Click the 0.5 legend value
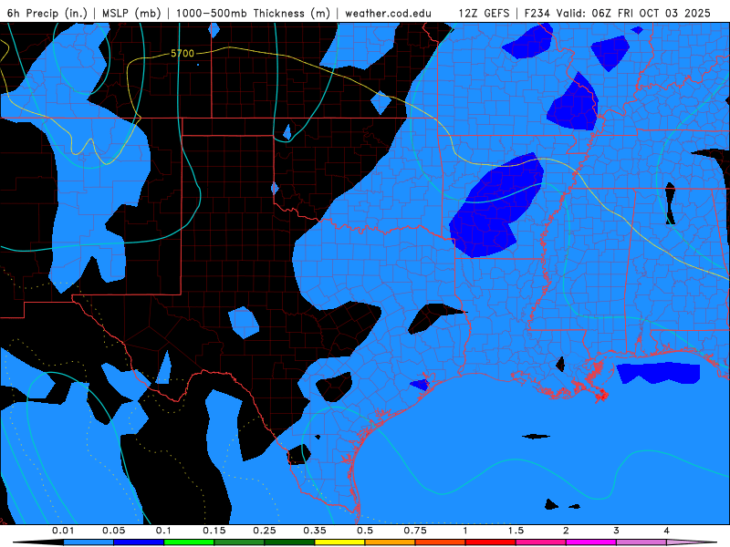The image size is (730, 547). 365,531
